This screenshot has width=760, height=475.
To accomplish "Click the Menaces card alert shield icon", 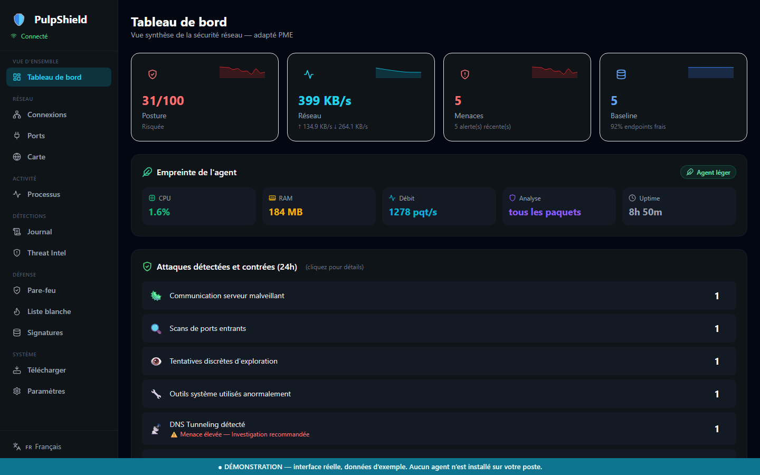I will click(x=465, y=74).
